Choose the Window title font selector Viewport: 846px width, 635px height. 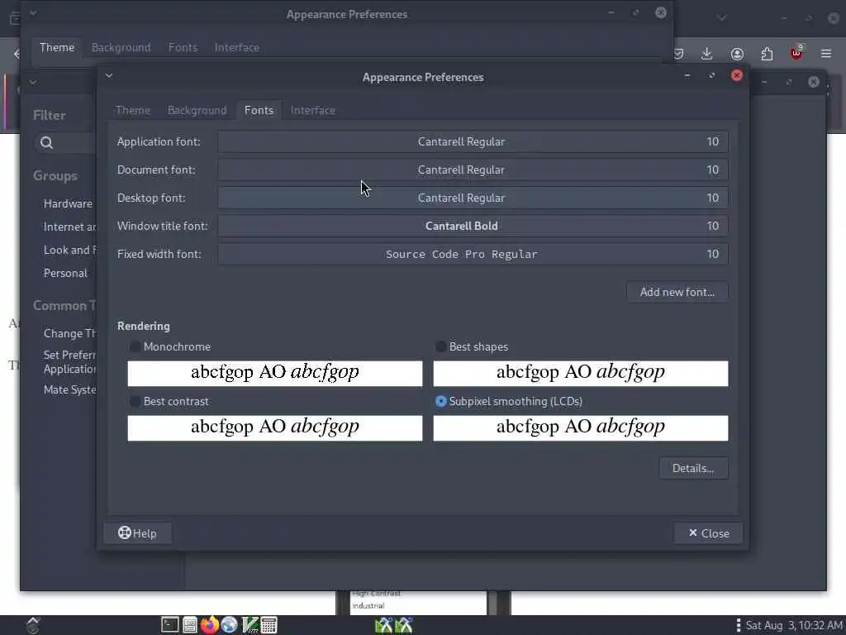pyautogui.click(x=473, y=226)
